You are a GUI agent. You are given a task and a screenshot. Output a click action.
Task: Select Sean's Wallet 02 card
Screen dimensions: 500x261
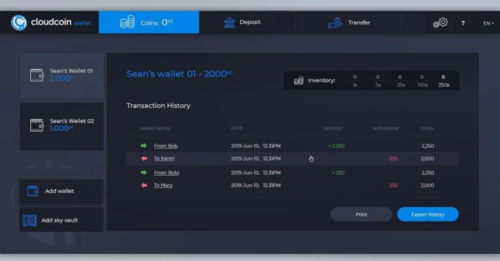tap(62, 127)
